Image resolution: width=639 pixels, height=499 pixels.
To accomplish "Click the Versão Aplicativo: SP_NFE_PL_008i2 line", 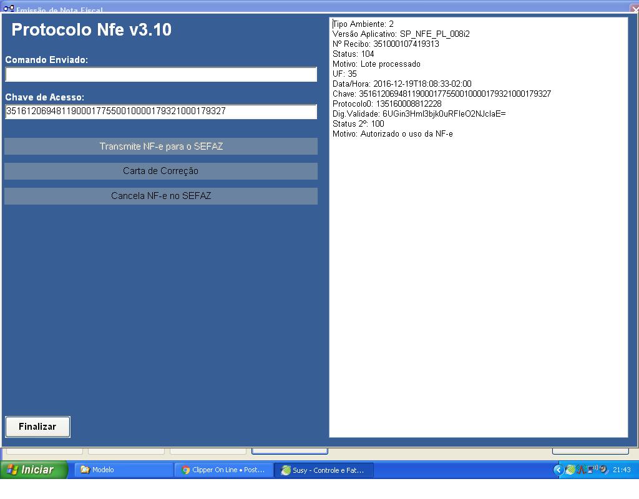I will (x=401, y=34).
